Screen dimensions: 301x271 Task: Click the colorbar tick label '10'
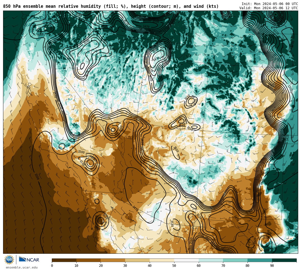tap(76, 266)
